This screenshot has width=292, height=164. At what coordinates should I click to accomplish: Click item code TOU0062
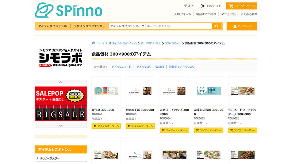tap(234, 118)
